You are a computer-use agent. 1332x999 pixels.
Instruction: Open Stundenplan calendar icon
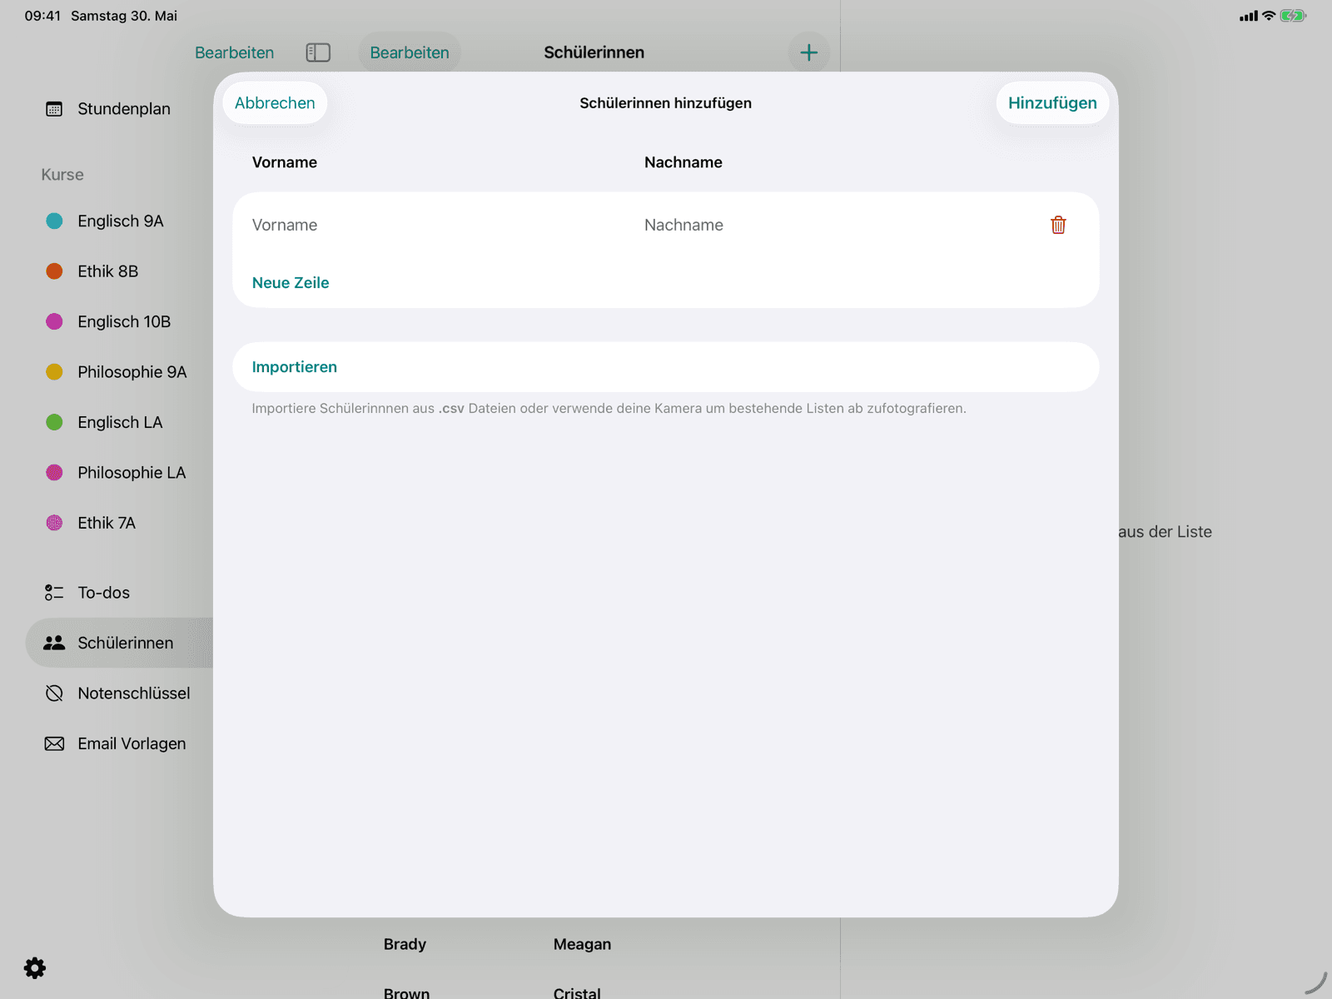click(54, 109)
